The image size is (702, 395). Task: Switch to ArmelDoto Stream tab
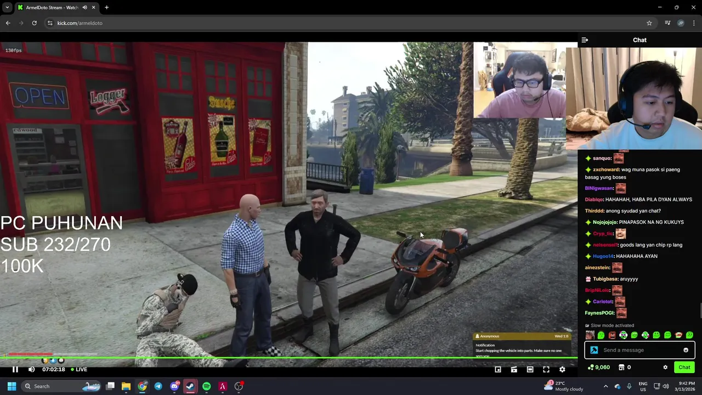tap(52, 8)
